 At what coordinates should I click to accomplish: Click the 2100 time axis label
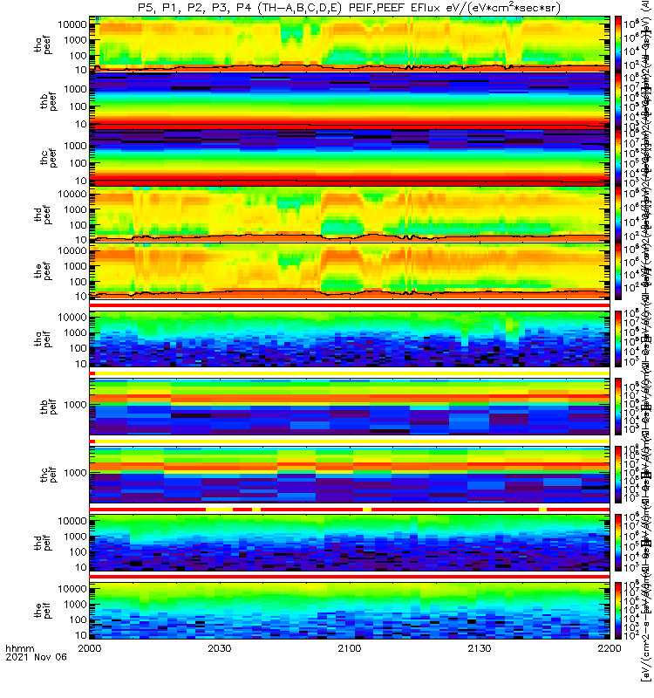[350, 648]
